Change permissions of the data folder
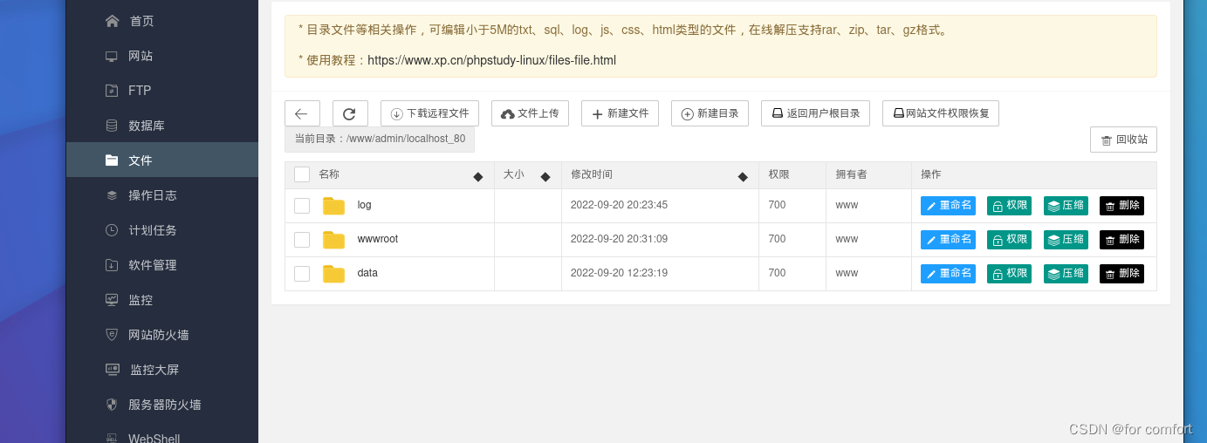 (x=1009, y=274)
